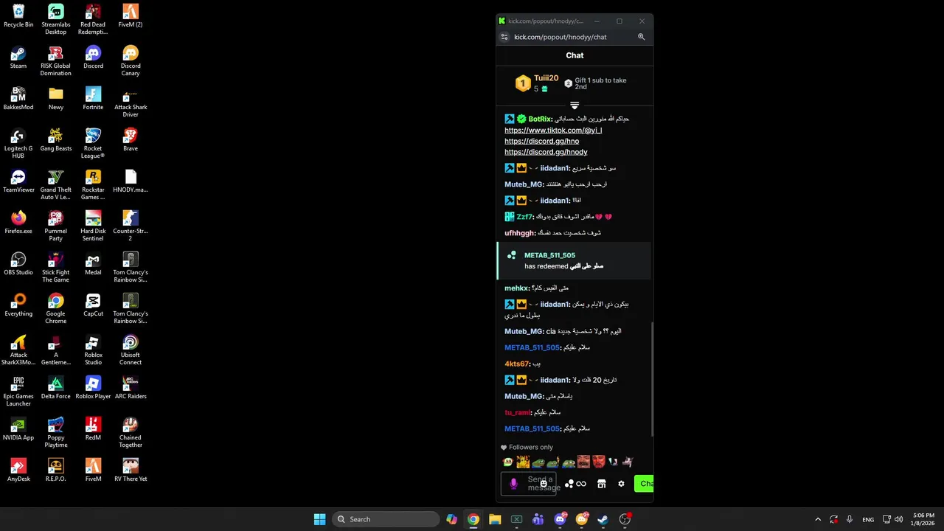Screen dimensions: 944x531
Task: Select the Rocket League desktop icon
Action: click(x=93, y=143)
